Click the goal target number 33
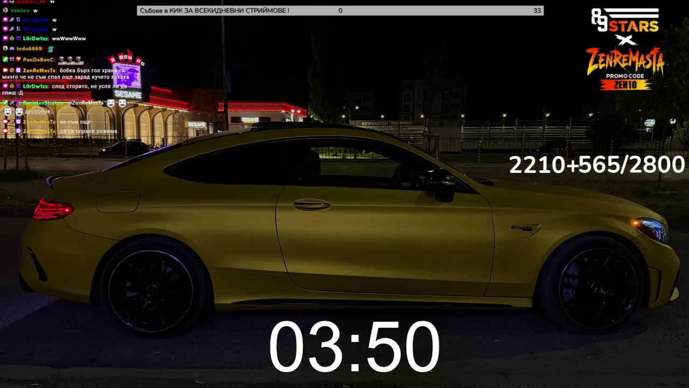Viewport: 689px width, 388px height. click(537, 10)
